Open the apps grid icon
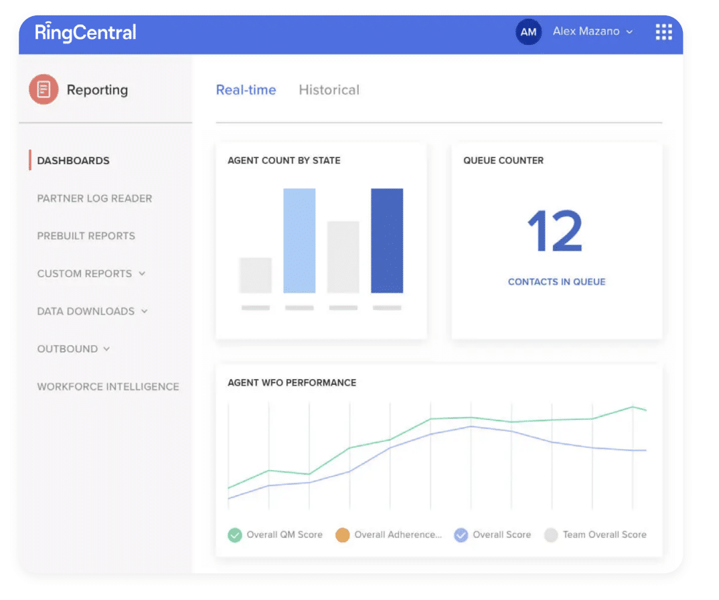The width and height of the screenshot is (719, 600). tap(663, 32)
